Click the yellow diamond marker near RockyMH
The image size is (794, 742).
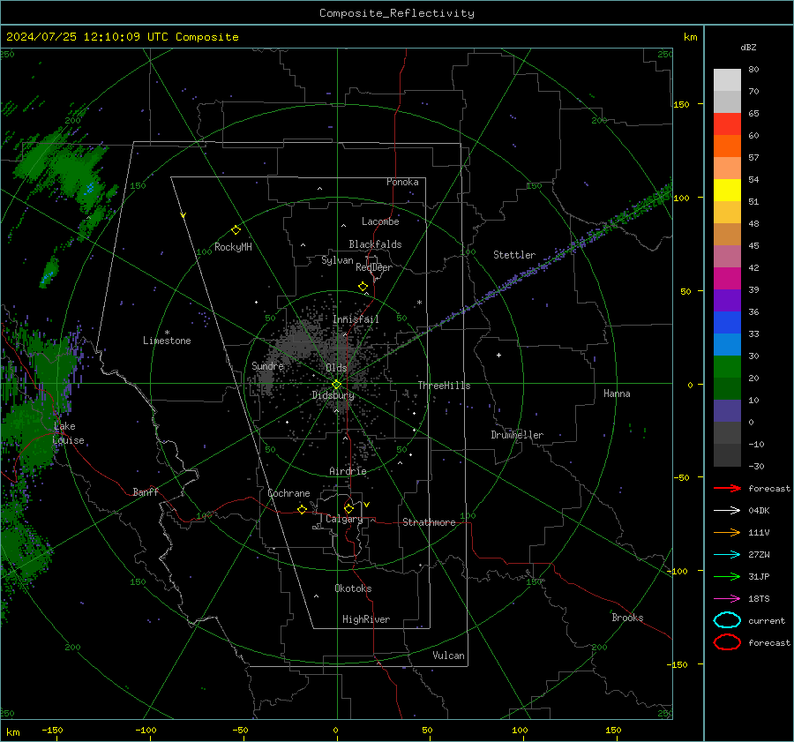coord(236,230)
